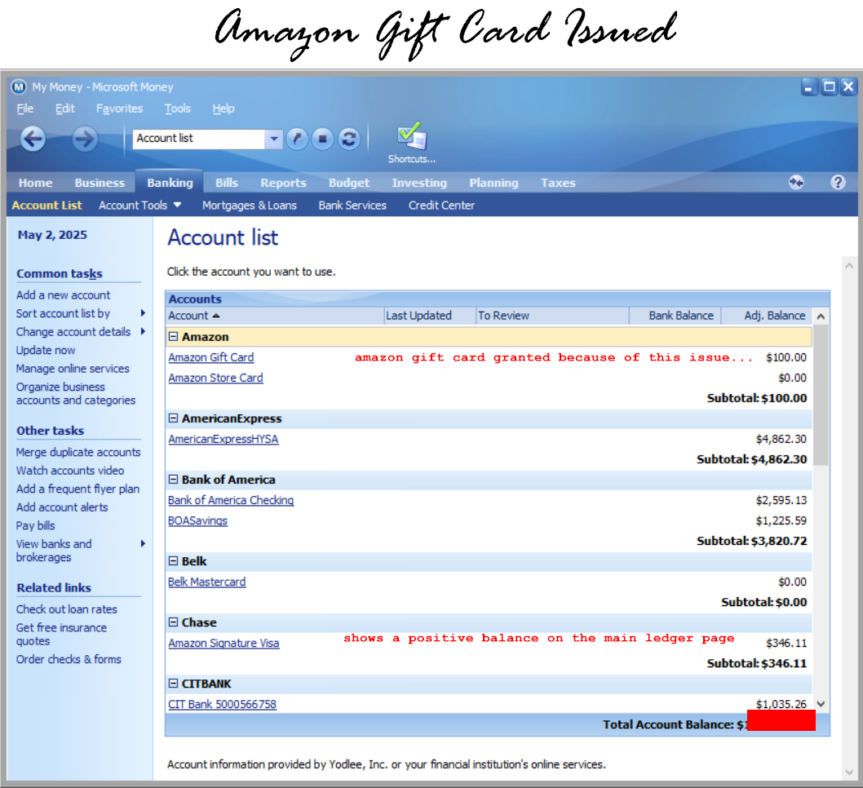Refresh the page with the Refresh icon
863x788 pixels.
pos(349,139)
